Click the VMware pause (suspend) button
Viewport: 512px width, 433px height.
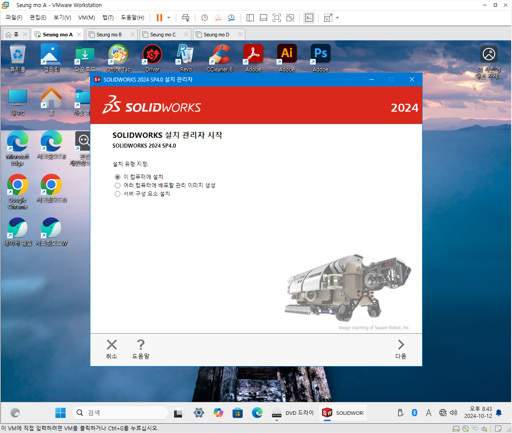[159, 18]
